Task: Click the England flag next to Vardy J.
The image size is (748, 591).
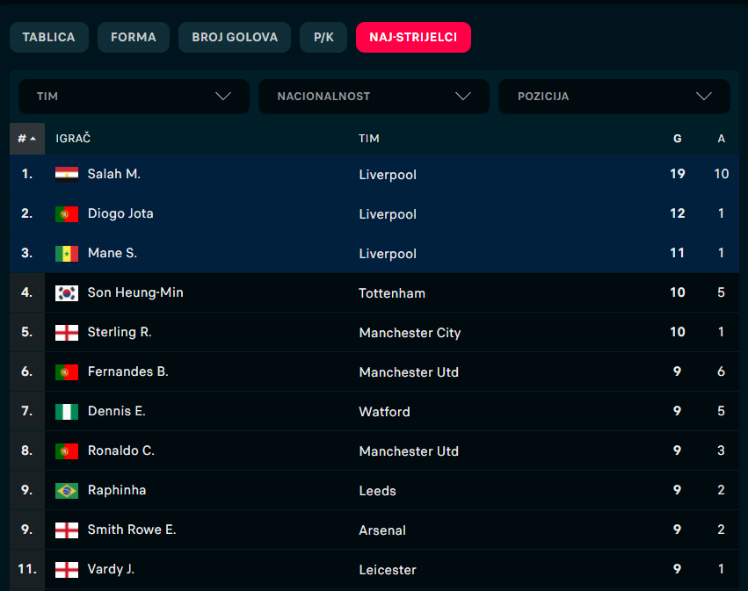Action: (x=67, y=570)
